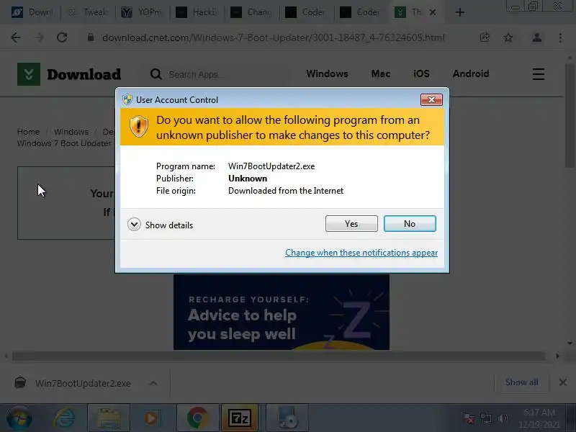Switch to the Hack tab
The width and height of the screenshot is (576, 432).
[198, 12]
